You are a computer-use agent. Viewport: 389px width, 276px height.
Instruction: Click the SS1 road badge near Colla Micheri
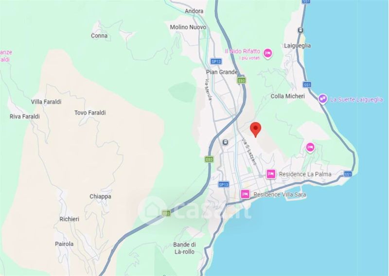coord(307,85)
